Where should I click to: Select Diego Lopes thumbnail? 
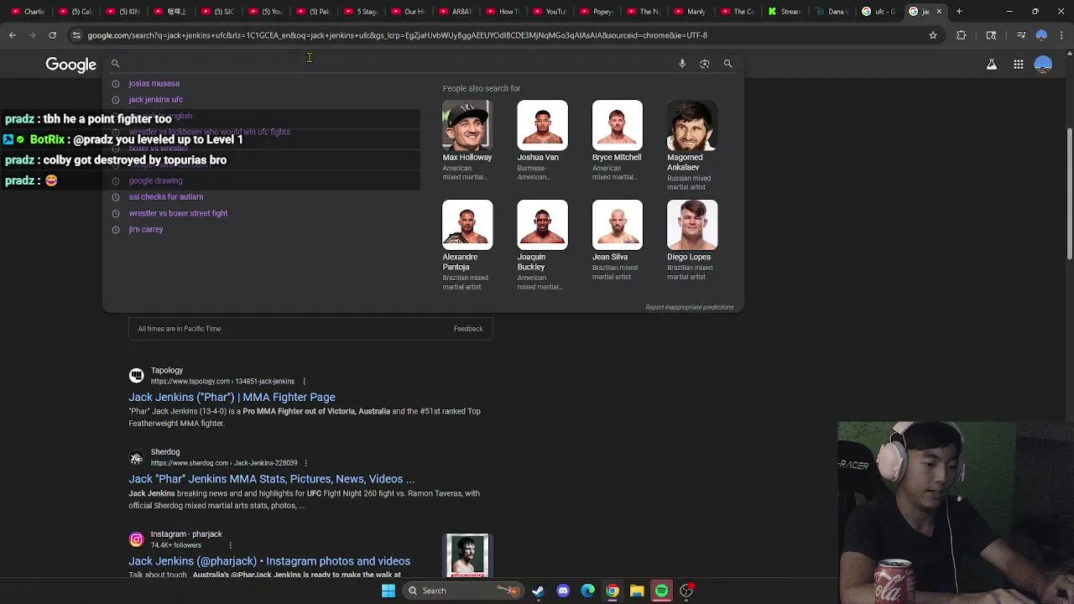tap(692, 225)
